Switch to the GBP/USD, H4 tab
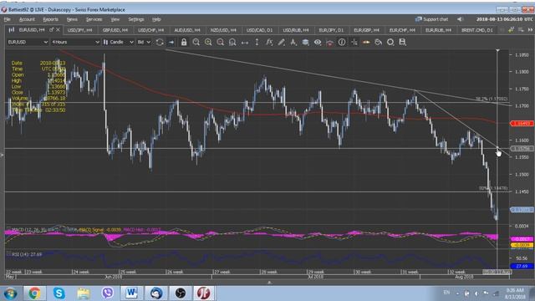Viewport: 535px width, 301px height. click(115, 30)
